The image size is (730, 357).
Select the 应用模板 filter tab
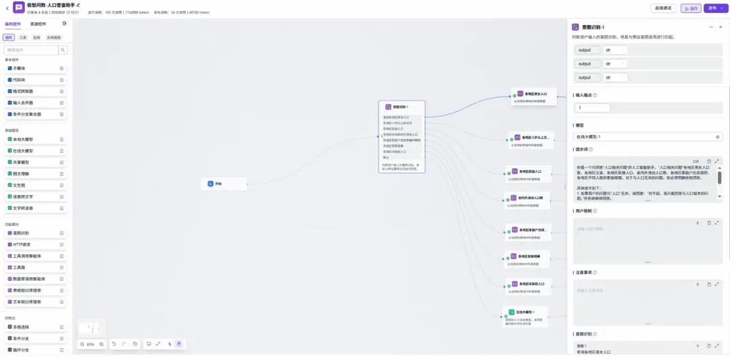pos(53,37)
